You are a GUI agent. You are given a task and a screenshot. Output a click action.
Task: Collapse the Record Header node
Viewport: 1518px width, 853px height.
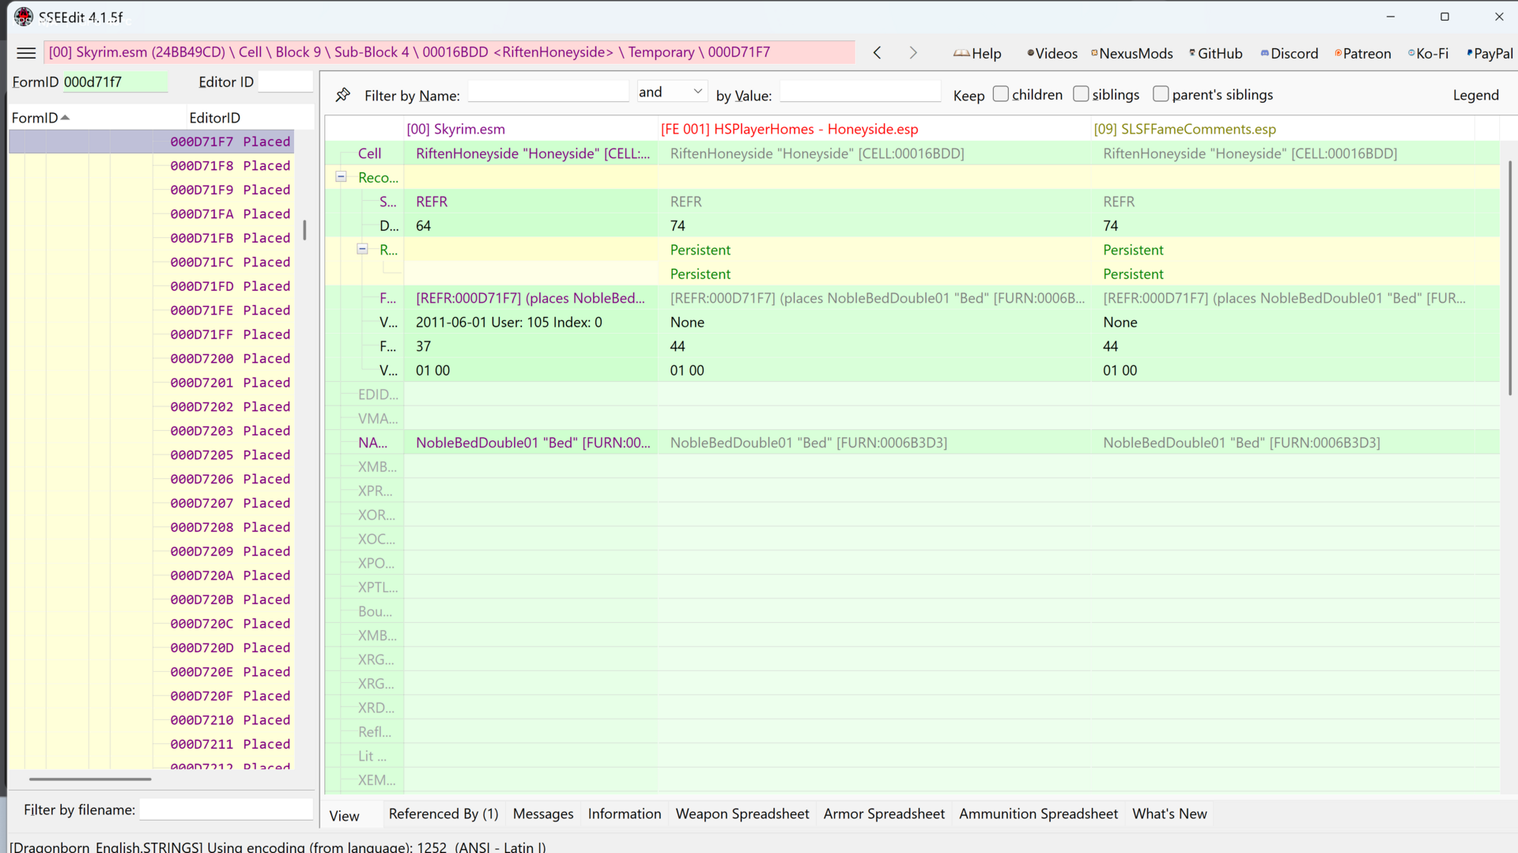pyautogui.click(x=341, y=177)
